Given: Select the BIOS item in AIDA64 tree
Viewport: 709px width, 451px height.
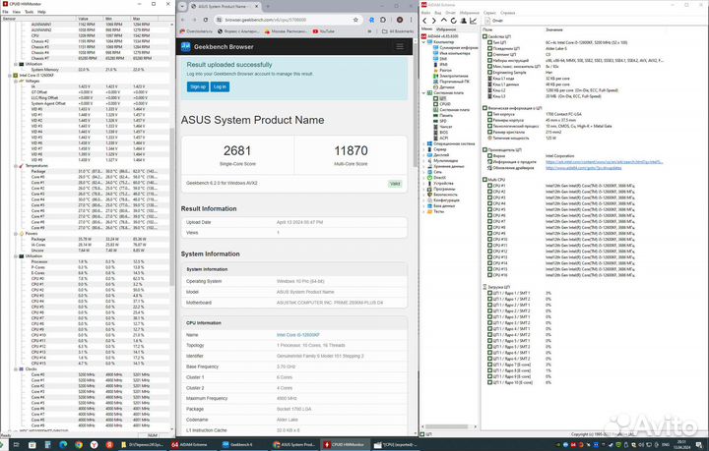Looking at the screenshot, I should 443,133.
